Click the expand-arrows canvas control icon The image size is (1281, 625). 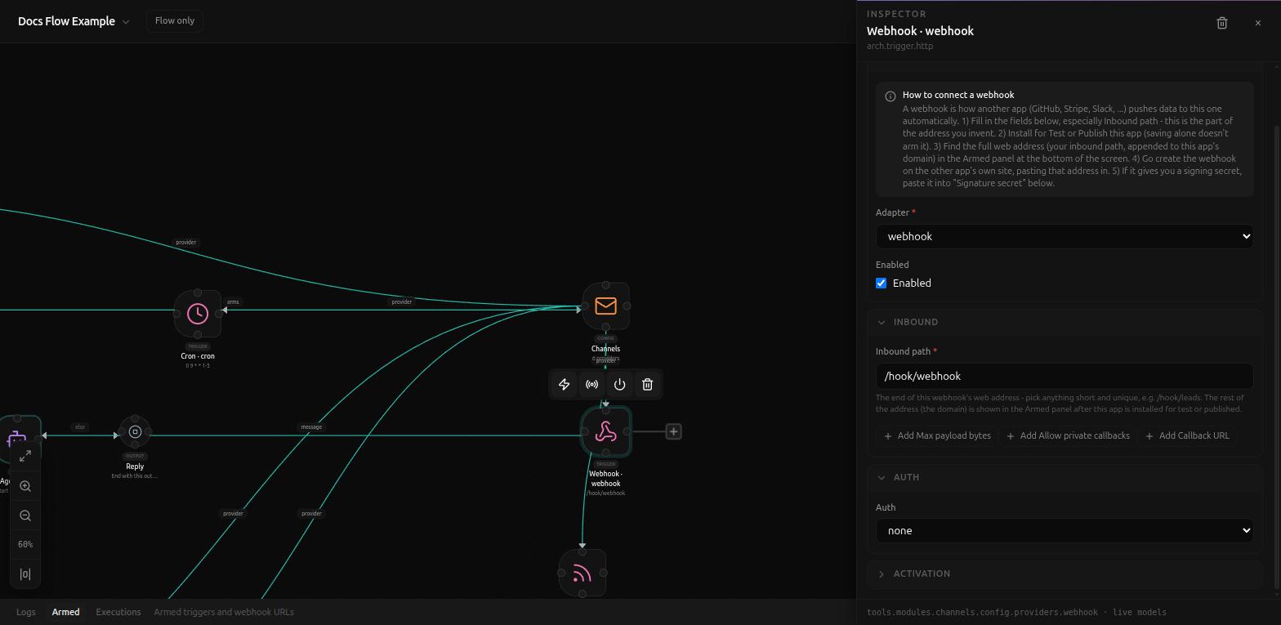coord(25,456)
